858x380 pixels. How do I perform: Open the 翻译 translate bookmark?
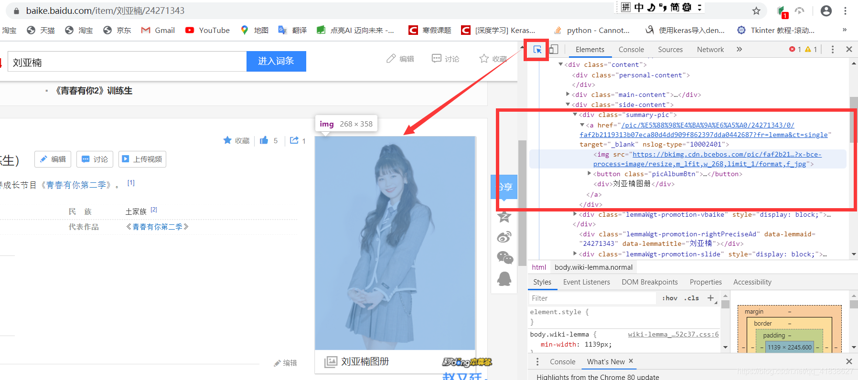tap(293, 30)
